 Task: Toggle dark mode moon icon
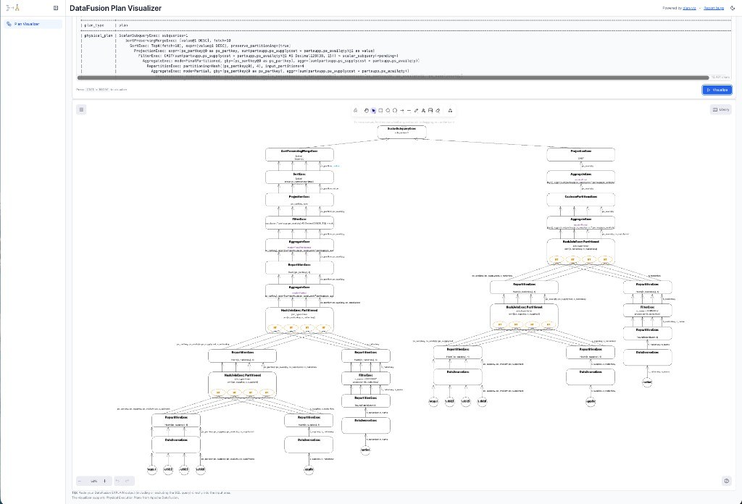(x=733, y=8)
